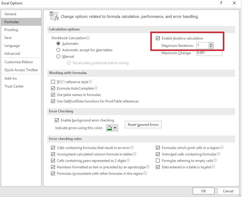Image resolution: width=244 pixels, height=197 pixels.
Task: Open the Add-Ins category
Action: pyautogui.click(x=21, y=78)
